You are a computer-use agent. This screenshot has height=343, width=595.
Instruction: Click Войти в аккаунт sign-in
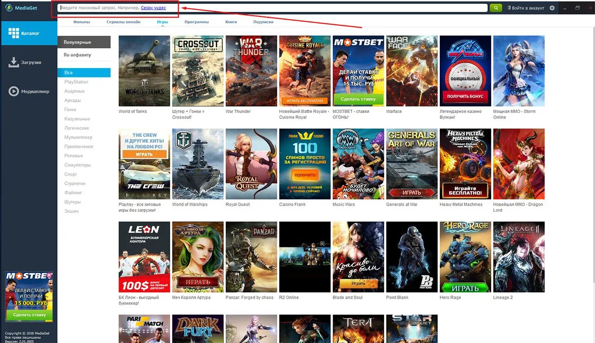tap(526, 8)
